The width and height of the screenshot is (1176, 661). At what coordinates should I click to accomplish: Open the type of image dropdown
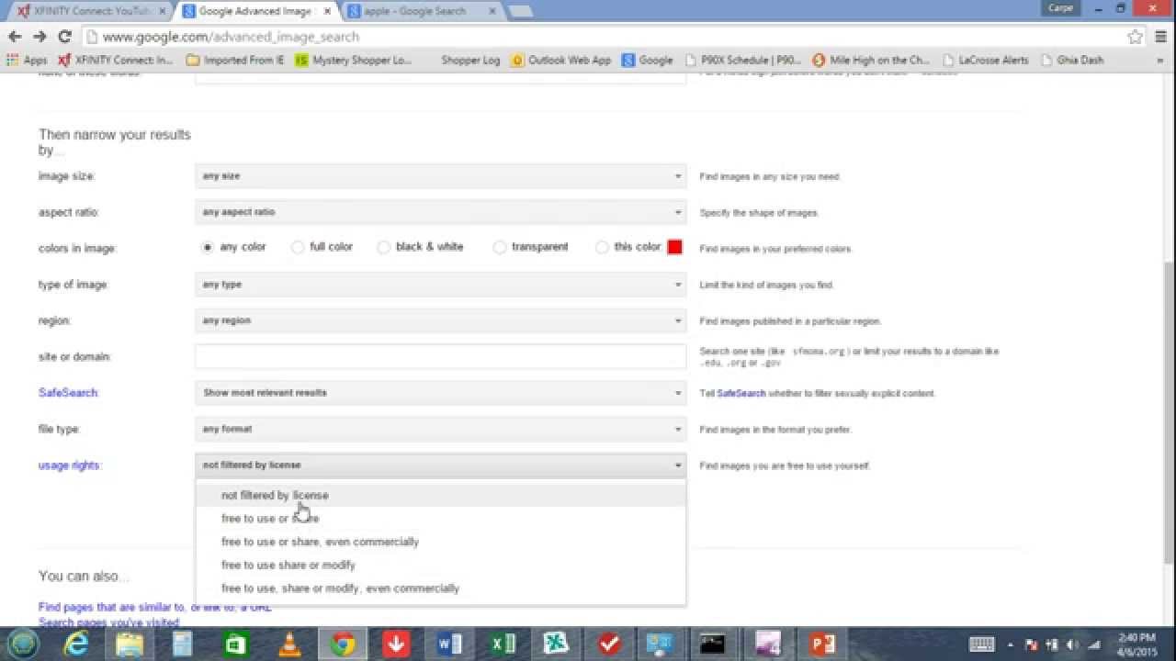coord(440,285)
